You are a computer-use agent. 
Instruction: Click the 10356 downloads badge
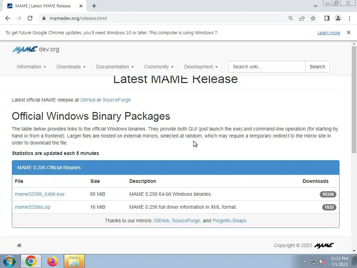pos(328,194)
